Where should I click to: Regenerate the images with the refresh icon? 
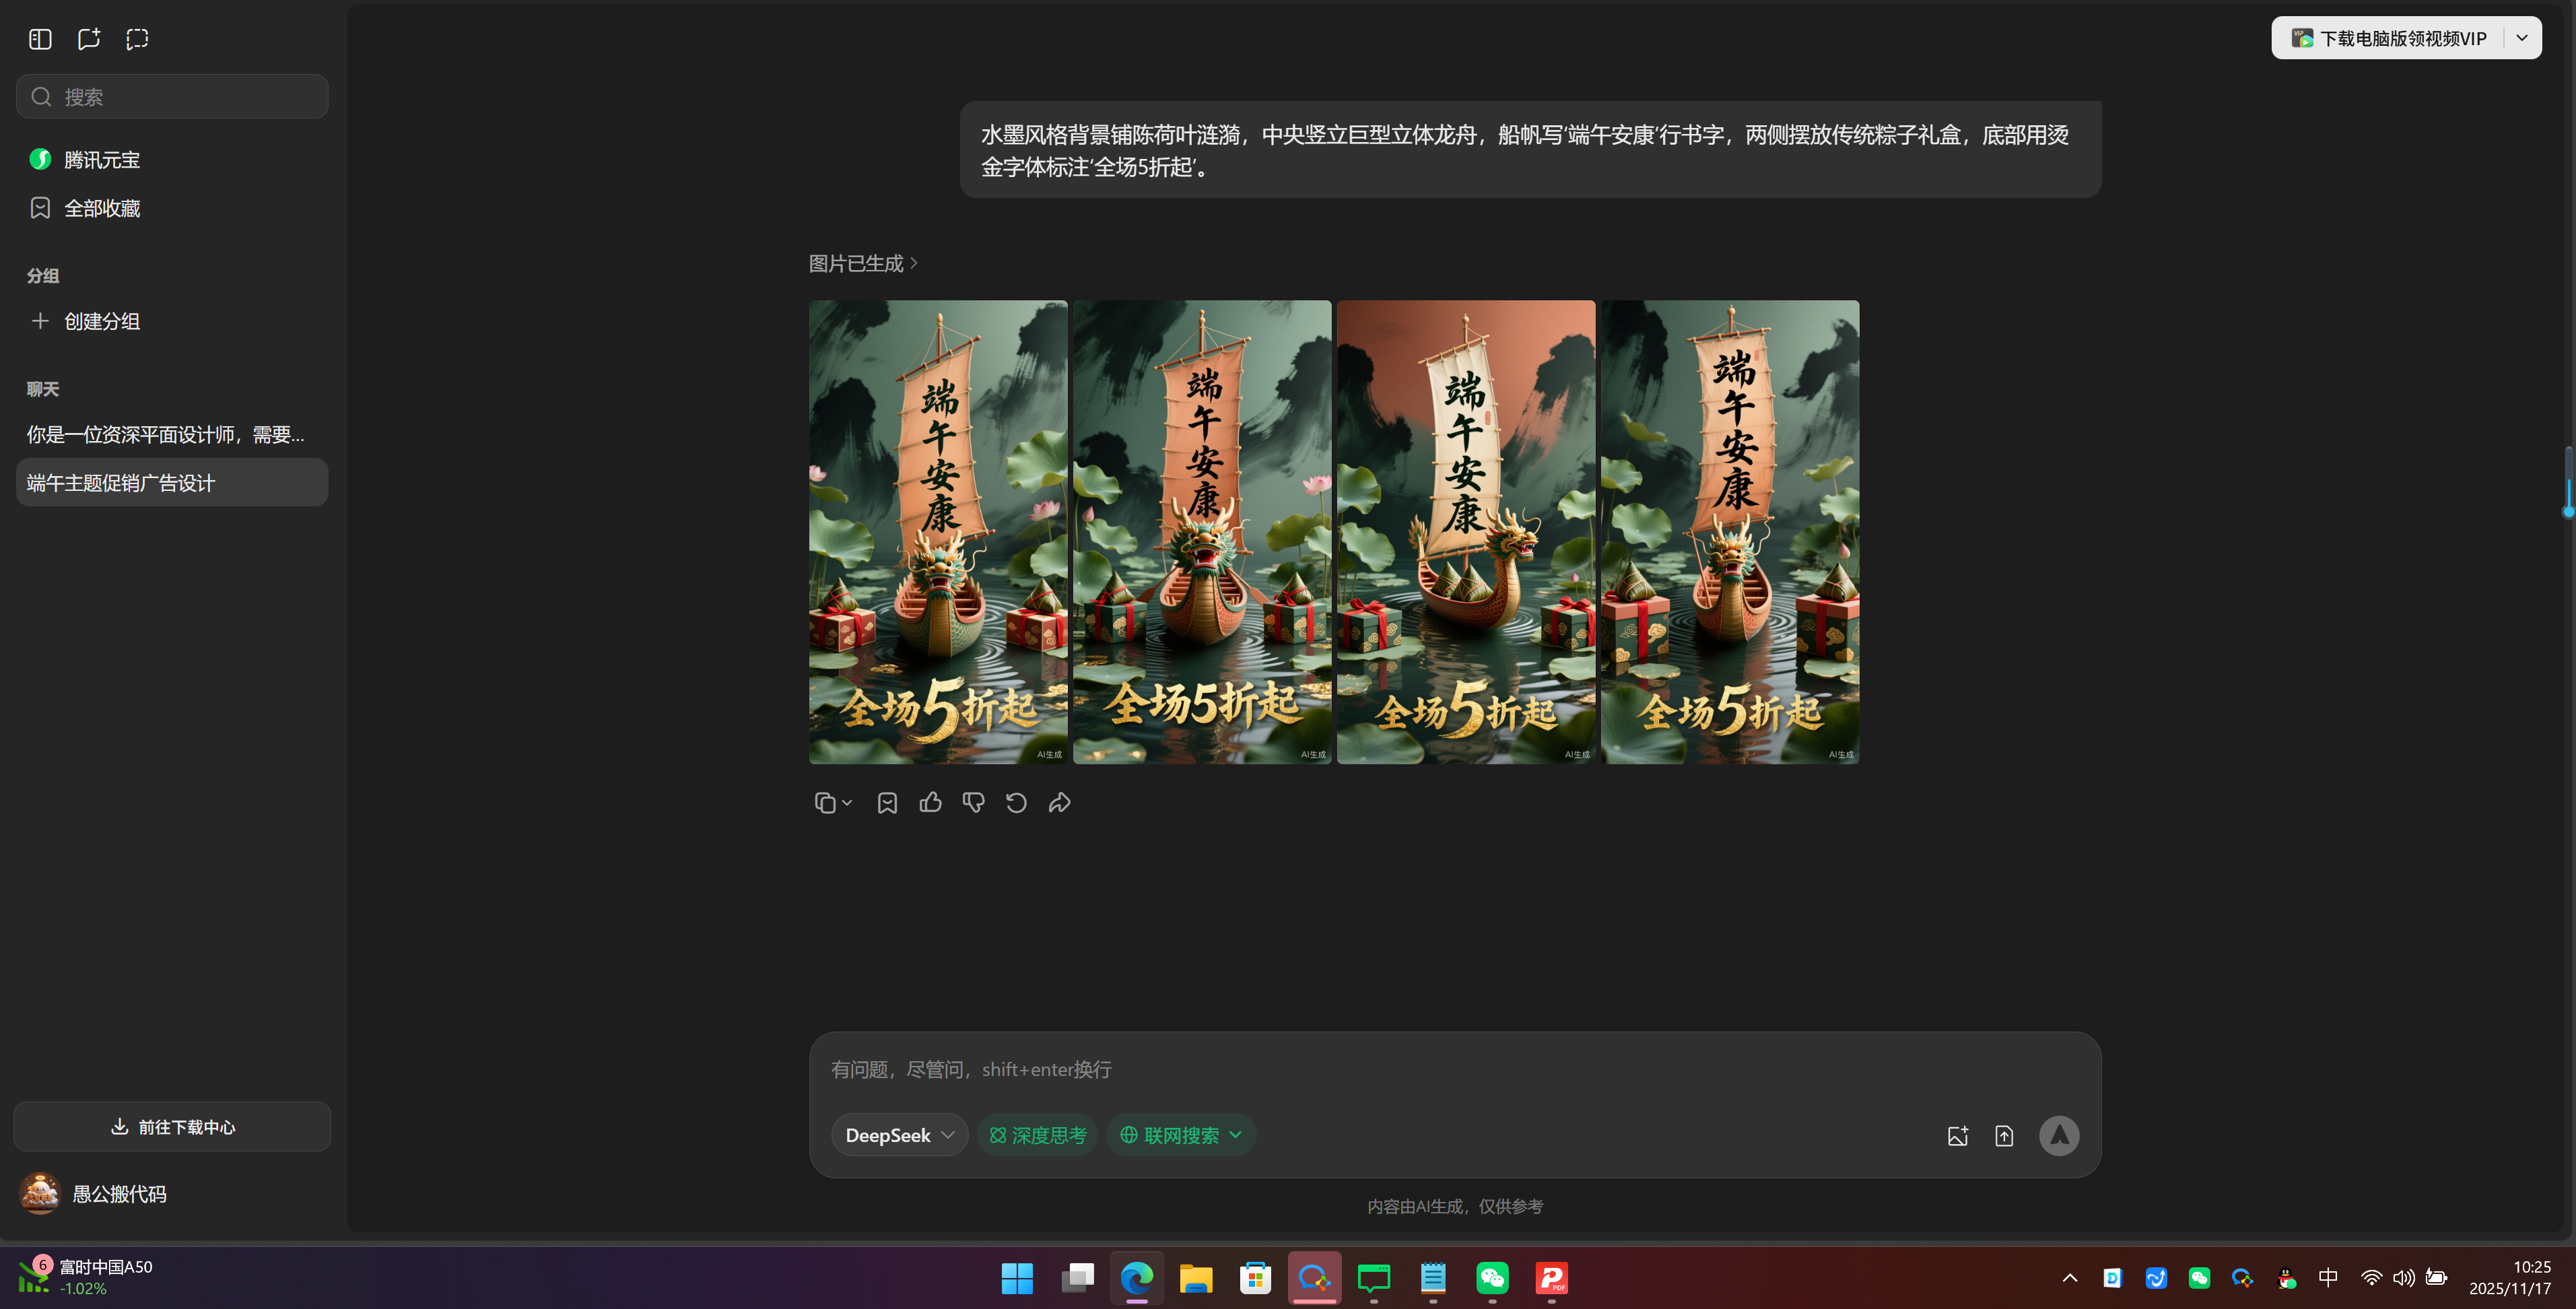tap(1016, 802)
